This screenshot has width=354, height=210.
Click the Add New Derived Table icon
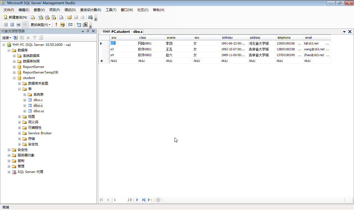(x=85, y=25)
